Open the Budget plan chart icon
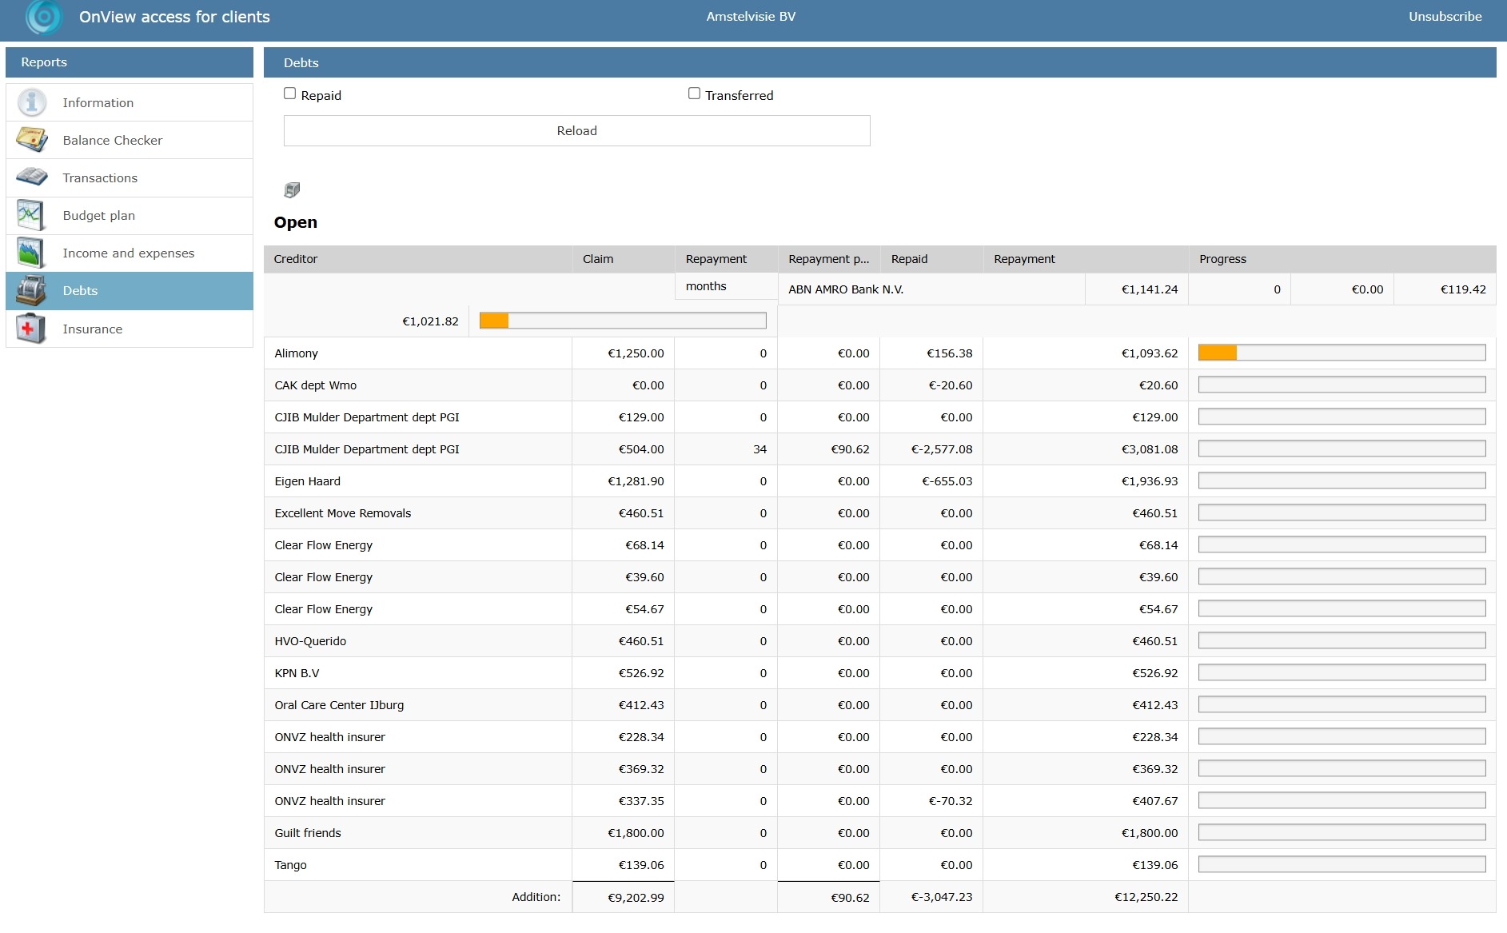This screenshot has height=933, width=1507. pyautogui.click(x=32, y=215)
